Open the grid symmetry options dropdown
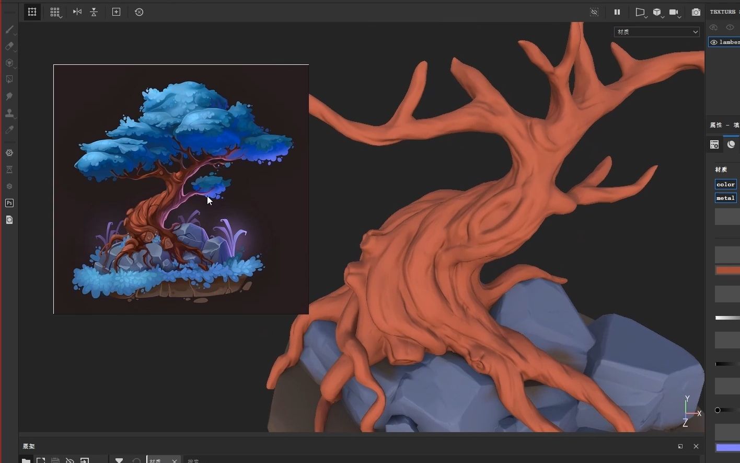 pyautogui.click(x=55, y=12)
